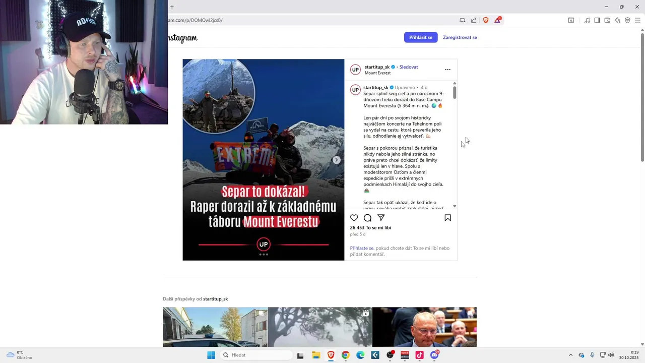Click the caption scrollbar down arrow
The height and width of the screenshot is (363, 645).
pyautogui.click(x=455, y=206)
